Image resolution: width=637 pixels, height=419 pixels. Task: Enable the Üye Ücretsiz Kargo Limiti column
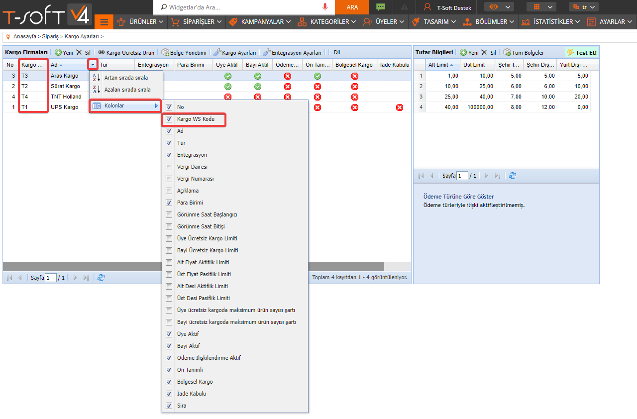(x=169, y=238)
